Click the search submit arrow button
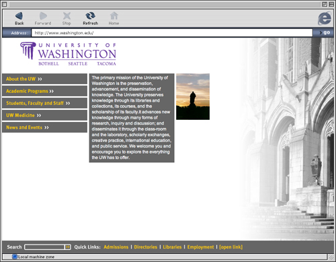 pos(68,247)
